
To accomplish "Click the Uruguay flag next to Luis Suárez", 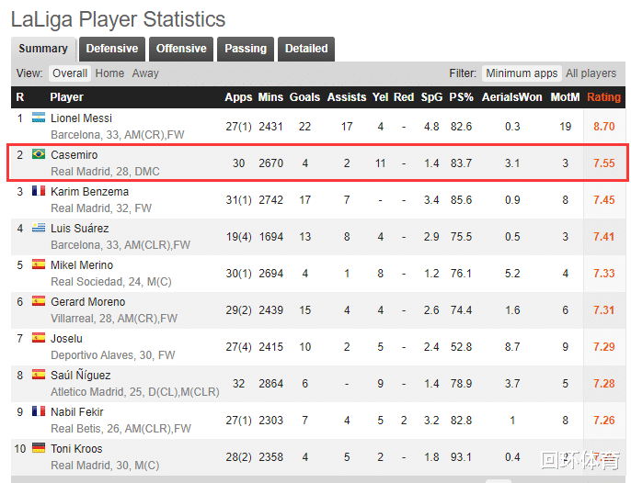I will (x=39, y=228).
